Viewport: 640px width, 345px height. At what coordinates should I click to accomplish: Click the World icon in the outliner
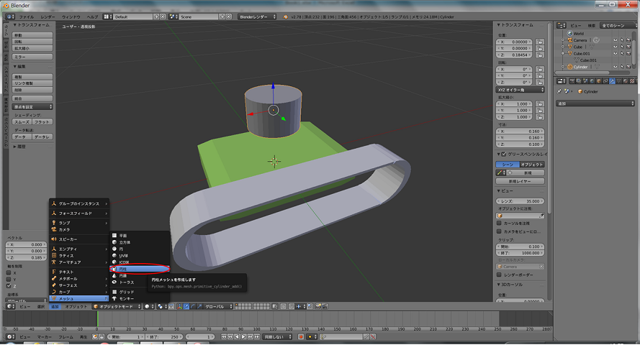click(x=569, y=33)
